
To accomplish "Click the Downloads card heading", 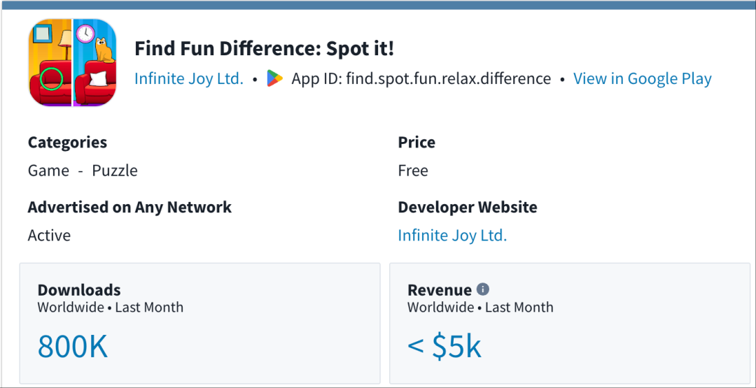I will 79,290.
